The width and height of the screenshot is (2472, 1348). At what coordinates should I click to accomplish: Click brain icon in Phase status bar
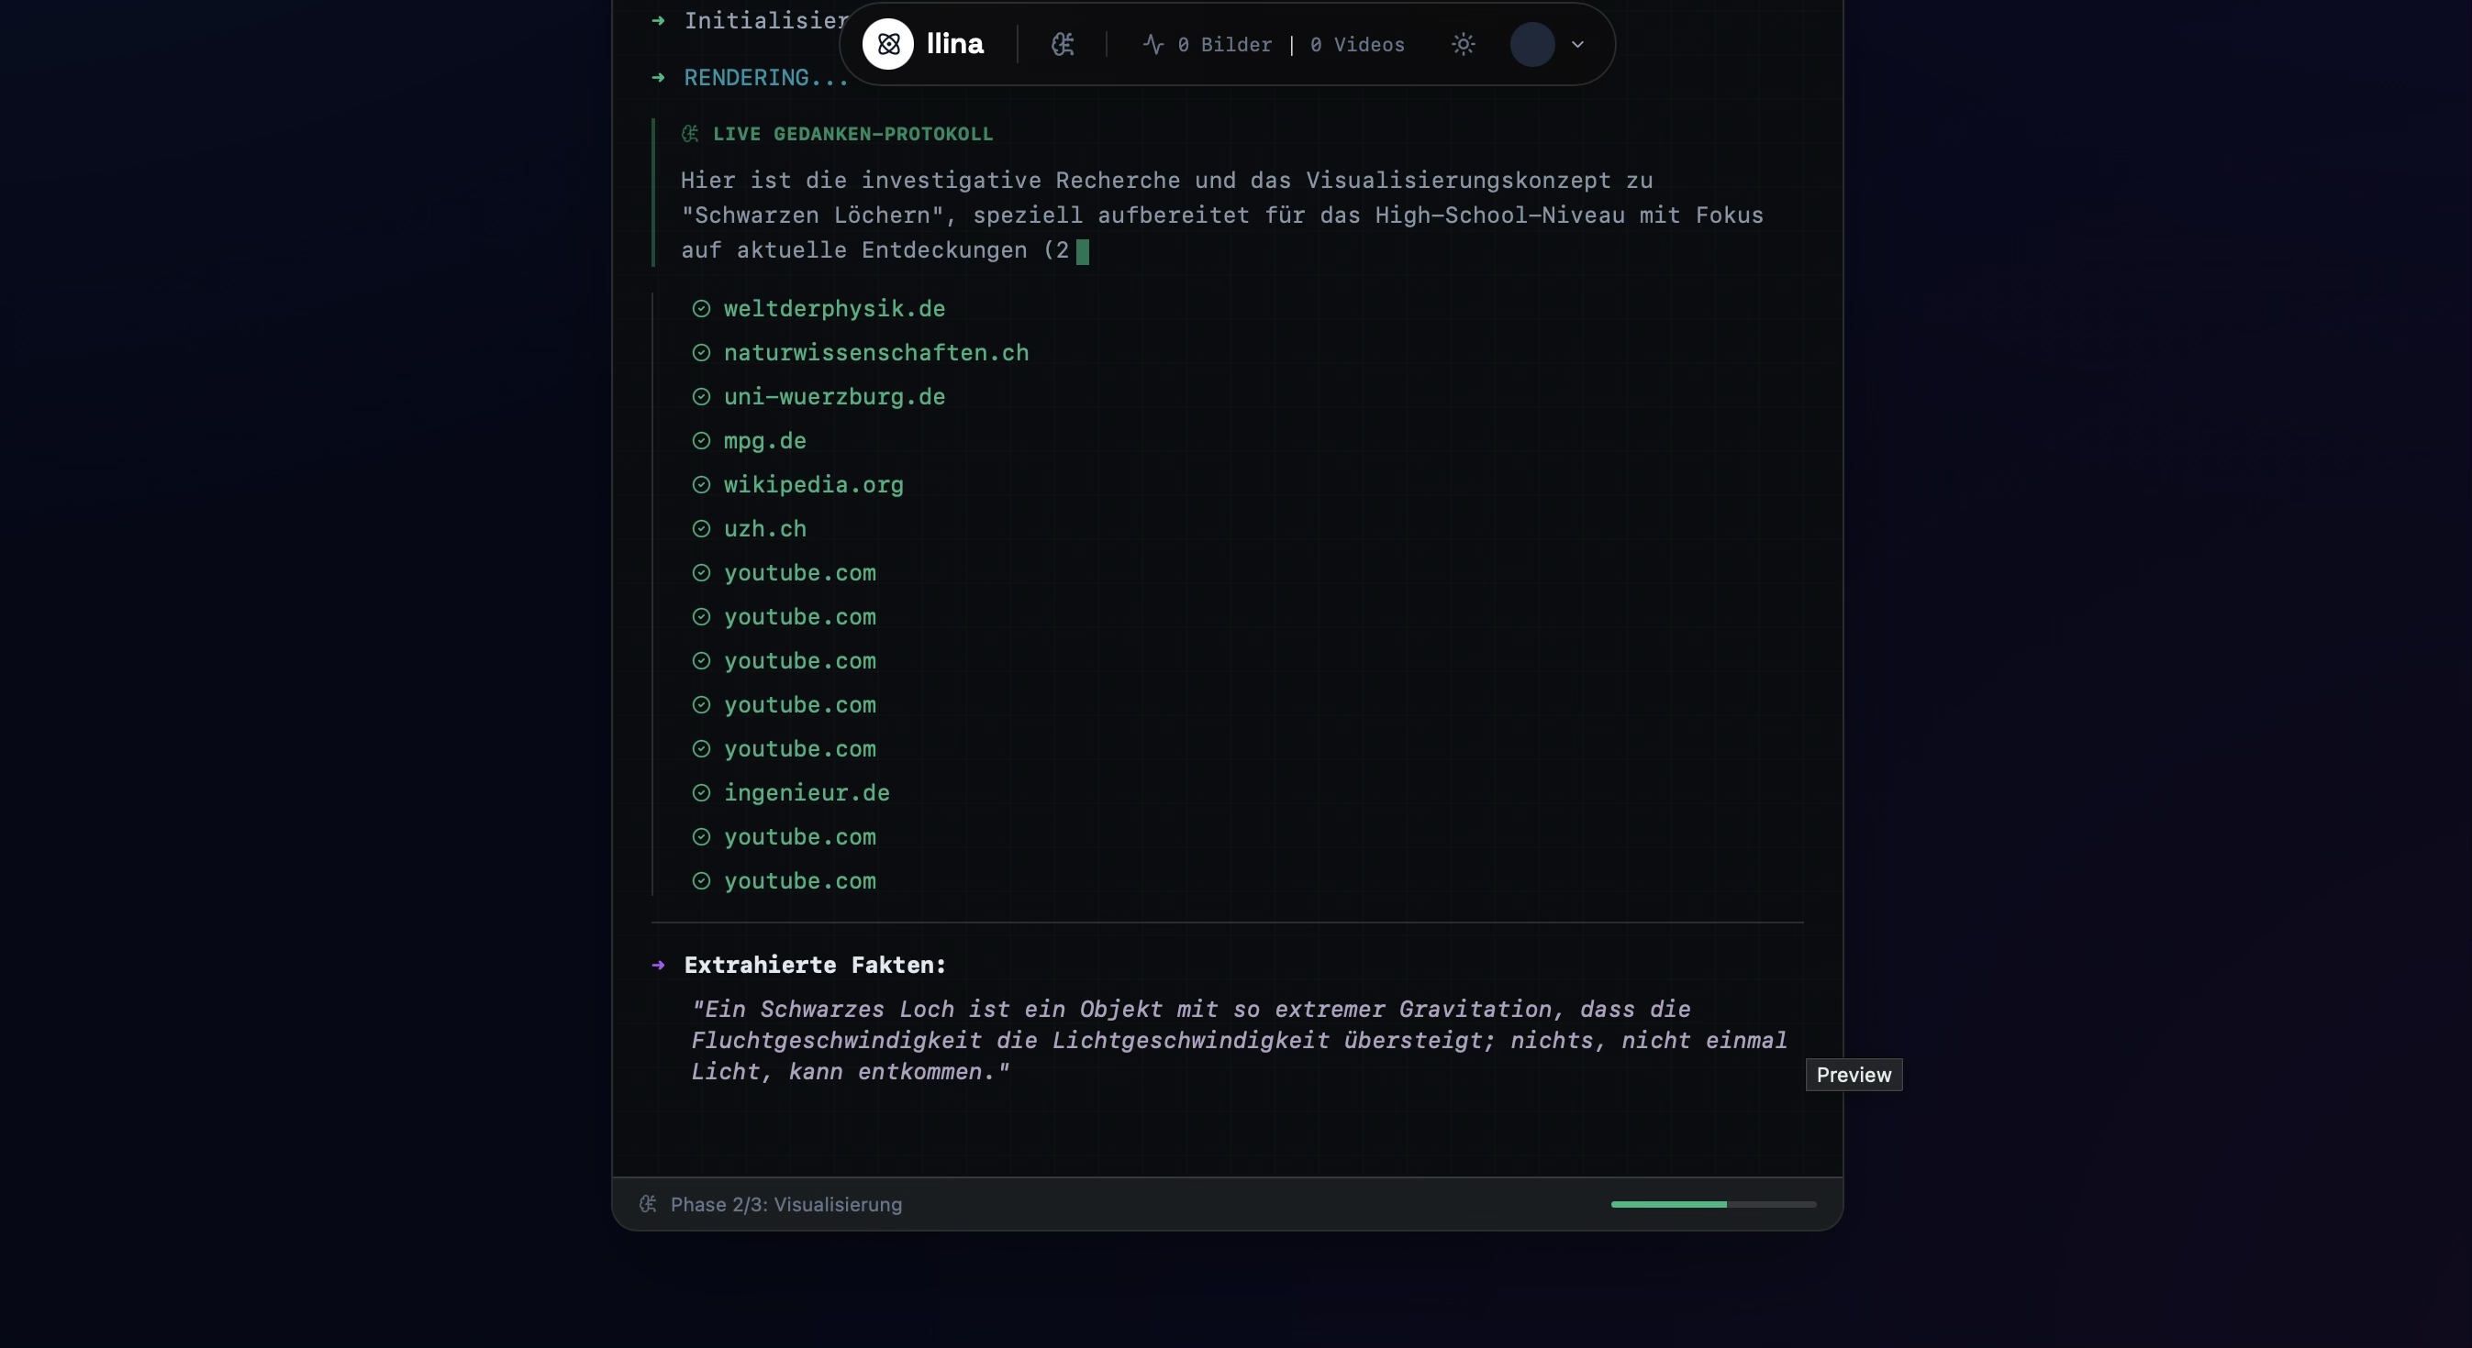click(649, 1204)
